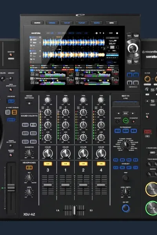The width and height of the screenshot is (157, 235).
Task: Activate the FILTER sound color FX
Action: pos(33,141)
